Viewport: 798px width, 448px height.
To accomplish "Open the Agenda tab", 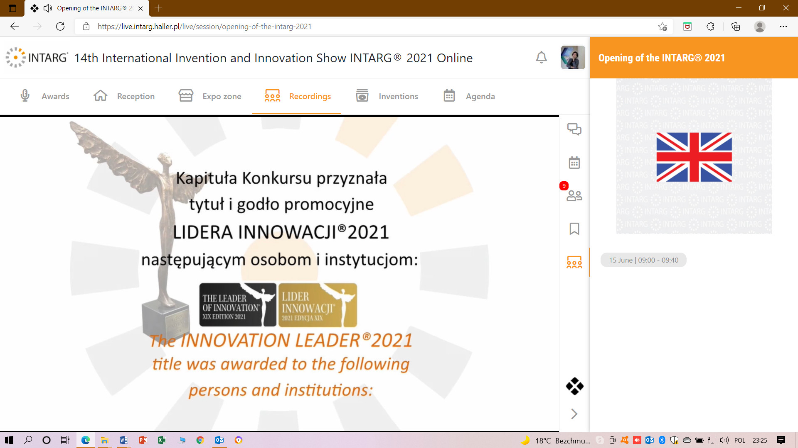I will pyautogui.click(x=469, y=96).
